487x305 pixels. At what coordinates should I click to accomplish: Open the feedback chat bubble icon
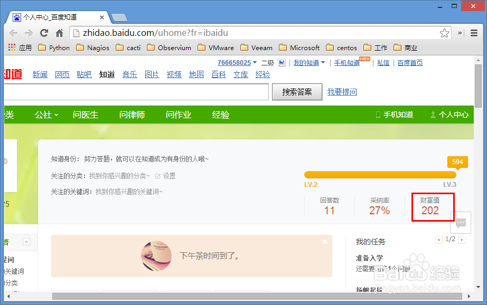point(461,223)
